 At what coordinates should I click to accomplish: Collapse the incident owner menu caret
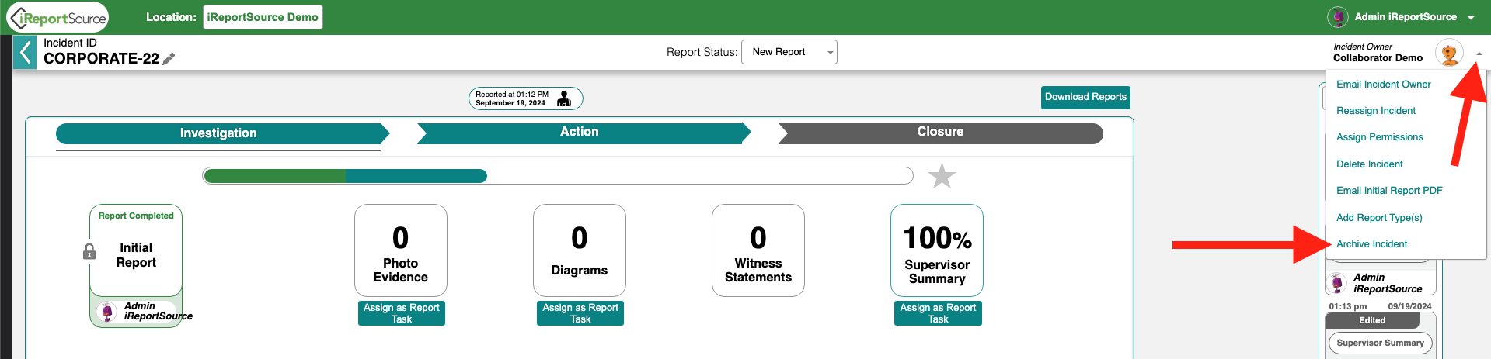(1479, 54)
